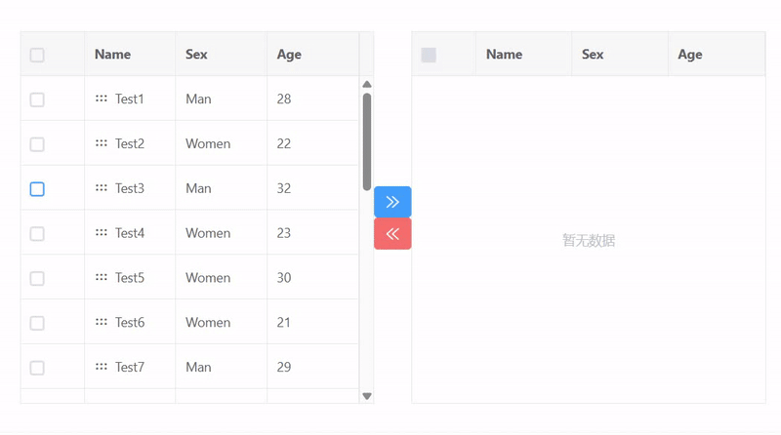Click the scroll up arrow of left table
Screen dimensions: 781x435
pyautogui.click(x=367, y=85)
